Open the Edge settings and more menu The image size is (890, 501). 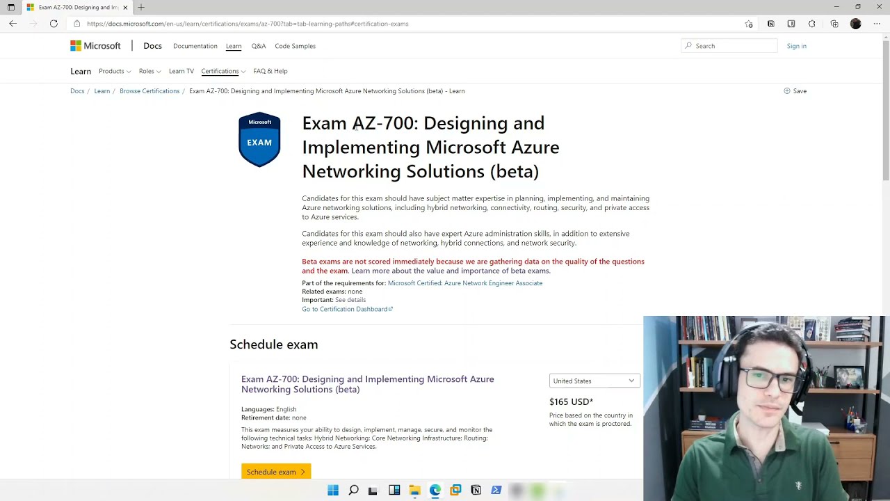click(877, 24)
